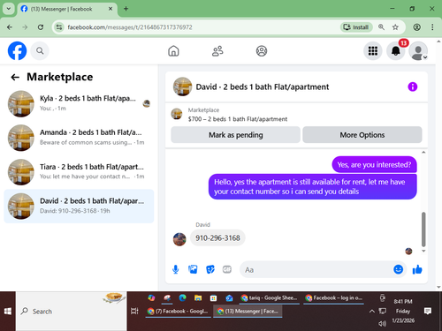
Task: Record a voice clip with microphone icon
Action: (x=176, y=269)
